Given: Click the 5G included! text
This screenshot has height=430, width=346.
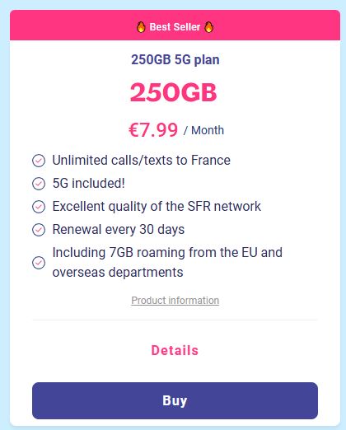Looking at the screenshot, I should [x=89, y=184].
